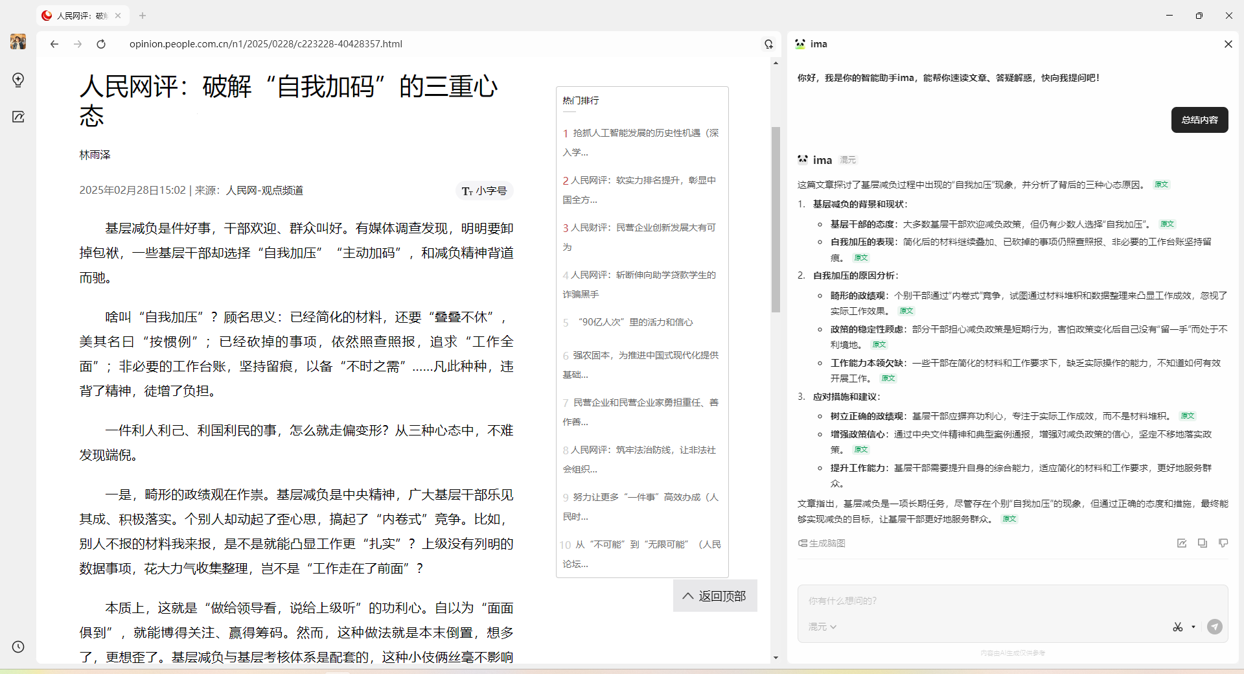Viewport: 1244px width, 674px height.
Task: Click the page vertical scrollbar thumb
Action: [x=776, y=219]
